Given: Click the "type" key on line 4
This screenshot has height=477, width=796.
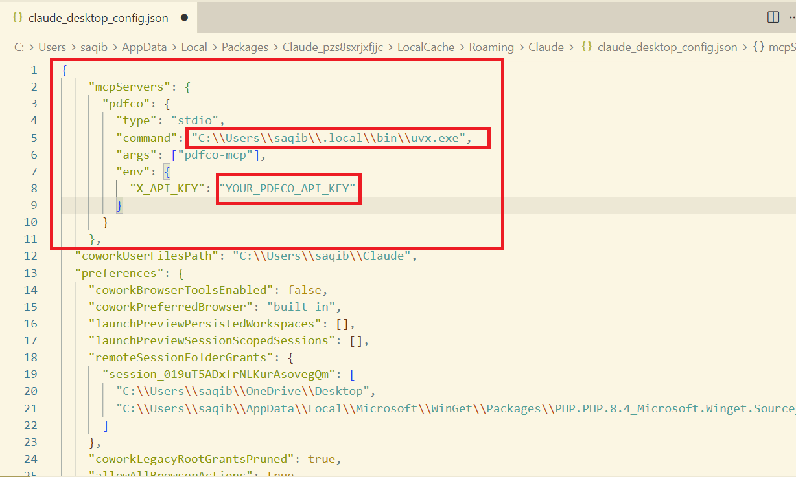Looking at the screenshot, I should coord(136,120).
